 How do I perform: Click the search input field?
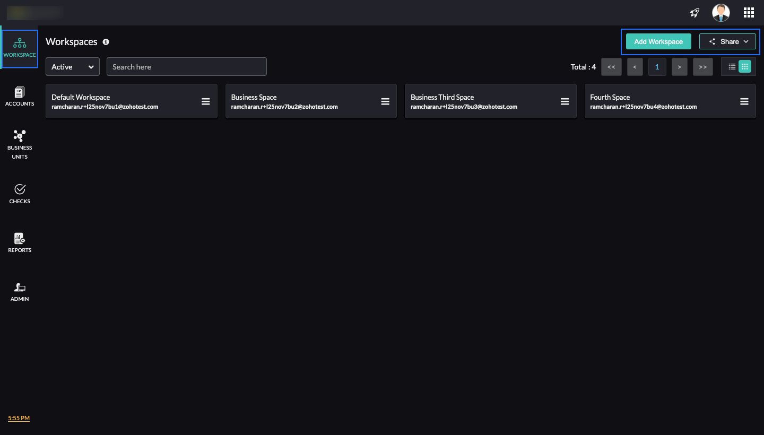click(186, 66)
